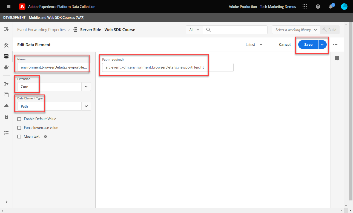Screen dimensions: 353x213
Task: Save the data element
Action: click(x=308, y=45)
